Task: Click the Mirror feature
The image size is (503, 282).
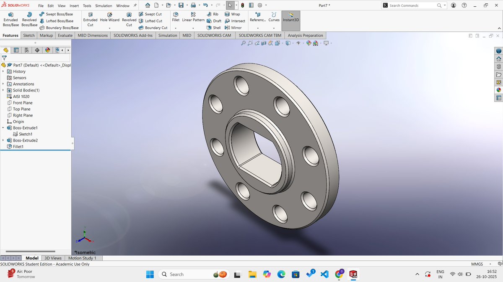Action: [233, 28]
